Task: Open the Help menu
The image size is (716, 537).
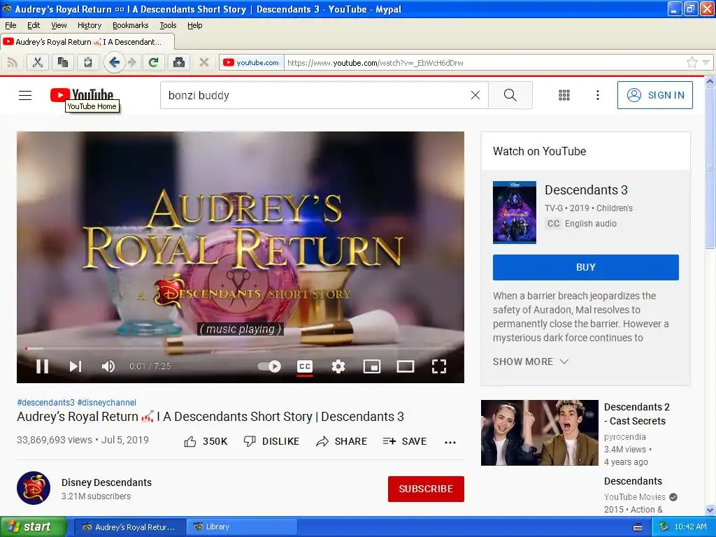Action: tap(194, 25)
